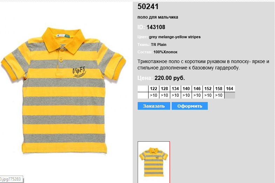Click the price 220.00 руб. text
Image resolution: width=275 pixels, height=183 pixels.
click(170, 78)
